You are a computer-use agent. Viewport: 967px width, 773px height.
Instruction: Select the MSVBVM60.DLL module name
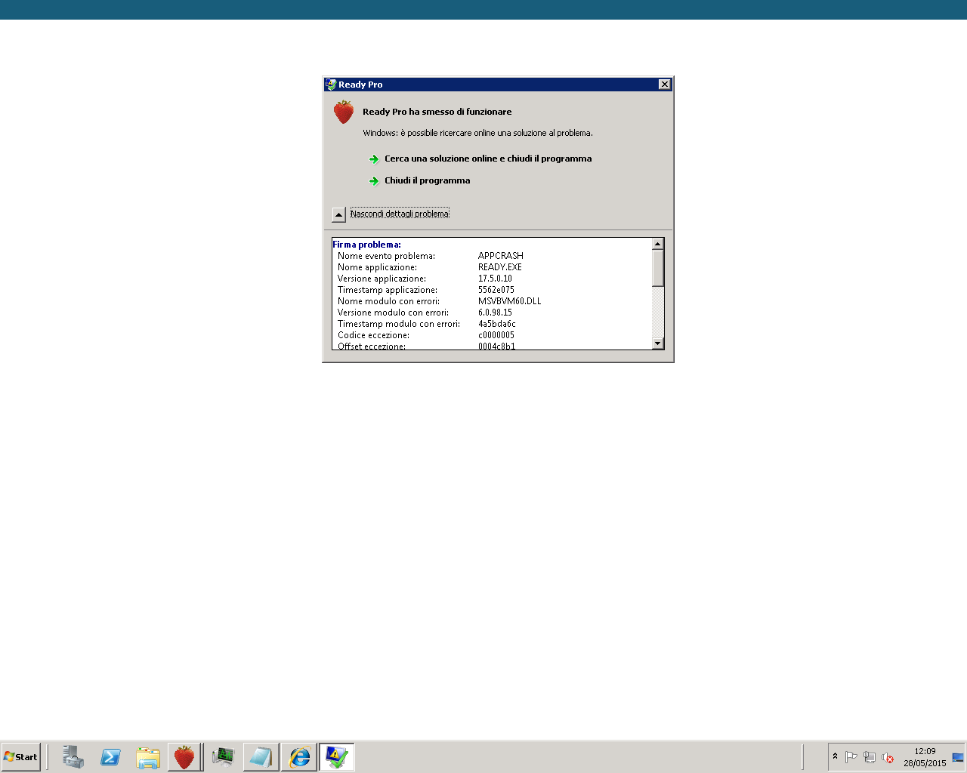click(x=510, y=301)
